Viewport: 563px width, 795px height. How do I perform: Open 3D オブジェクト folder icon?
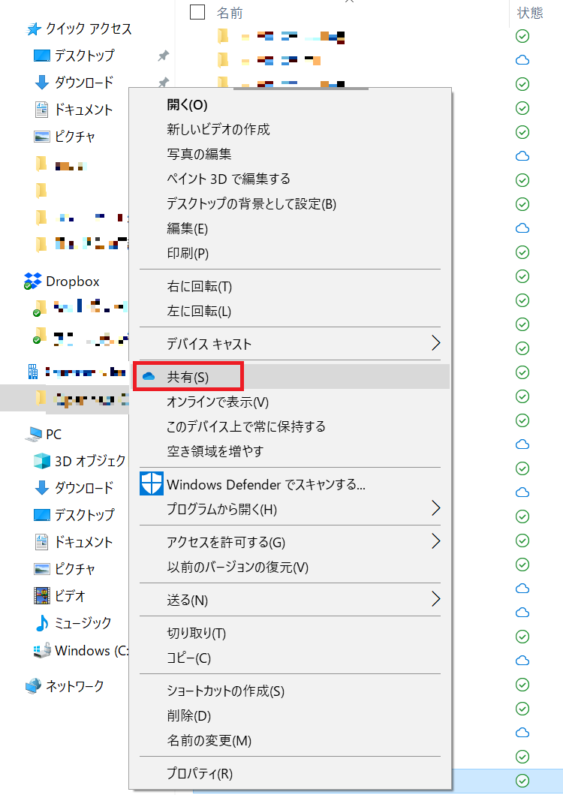tap(41, 461)
